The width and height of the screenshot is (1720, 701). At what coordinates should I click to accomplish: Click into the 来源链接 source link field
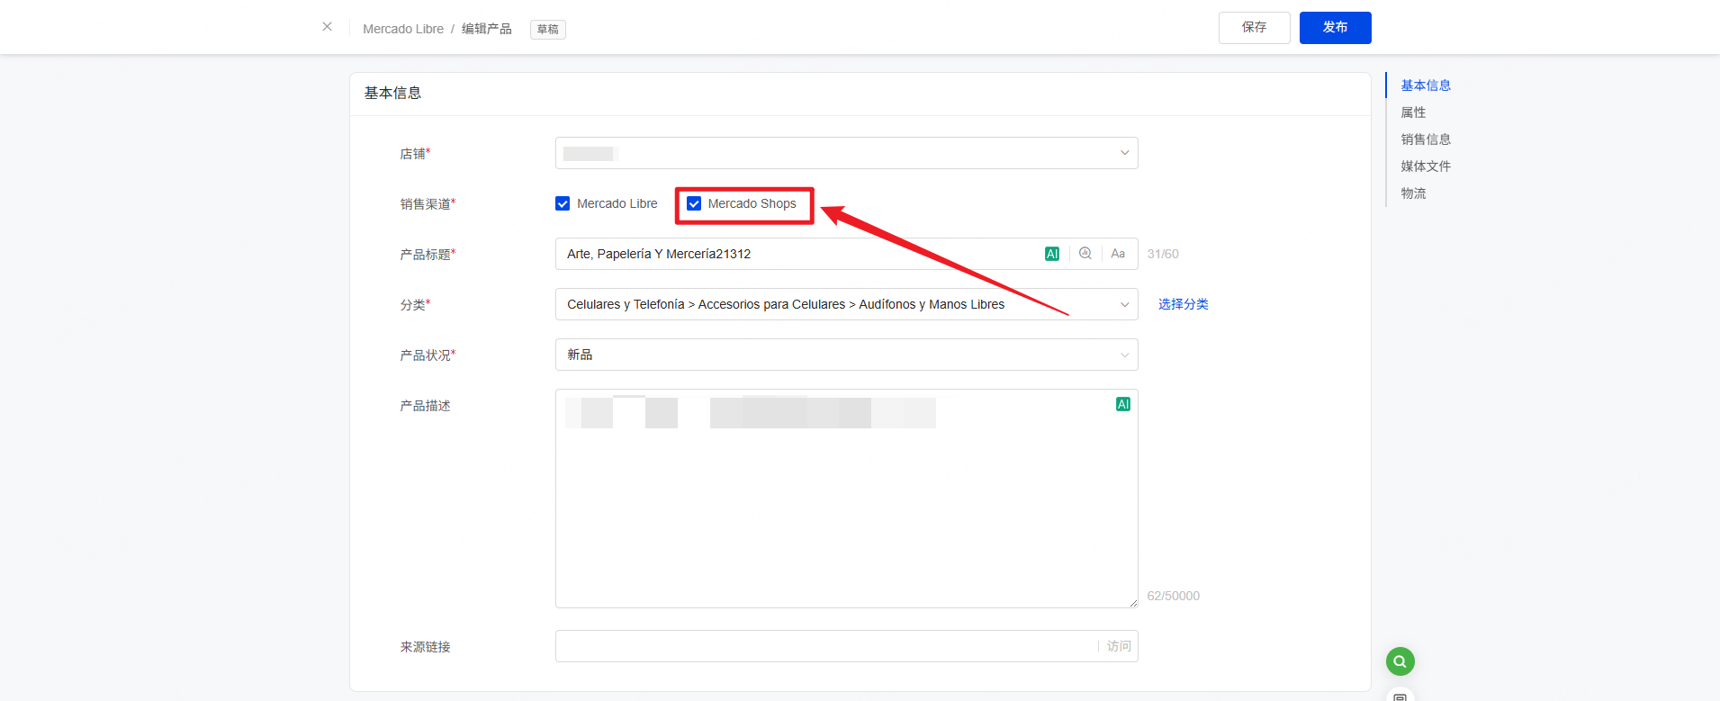[x=824, y=646]
